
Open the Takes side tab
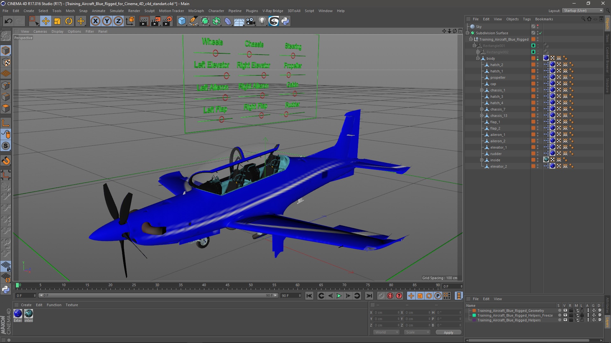(607, 38)
